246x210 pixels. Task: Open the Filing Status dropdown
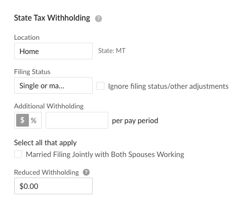pyautogui.click(x=53, y=85)
